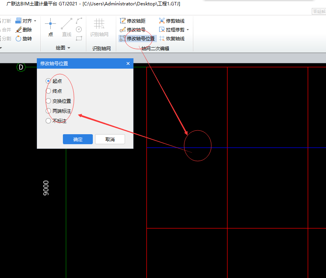The width and height of the screenshot is (326, 278).
Task: Open the 拉框修剪 dropdown arrow
Action: [188, 30]
